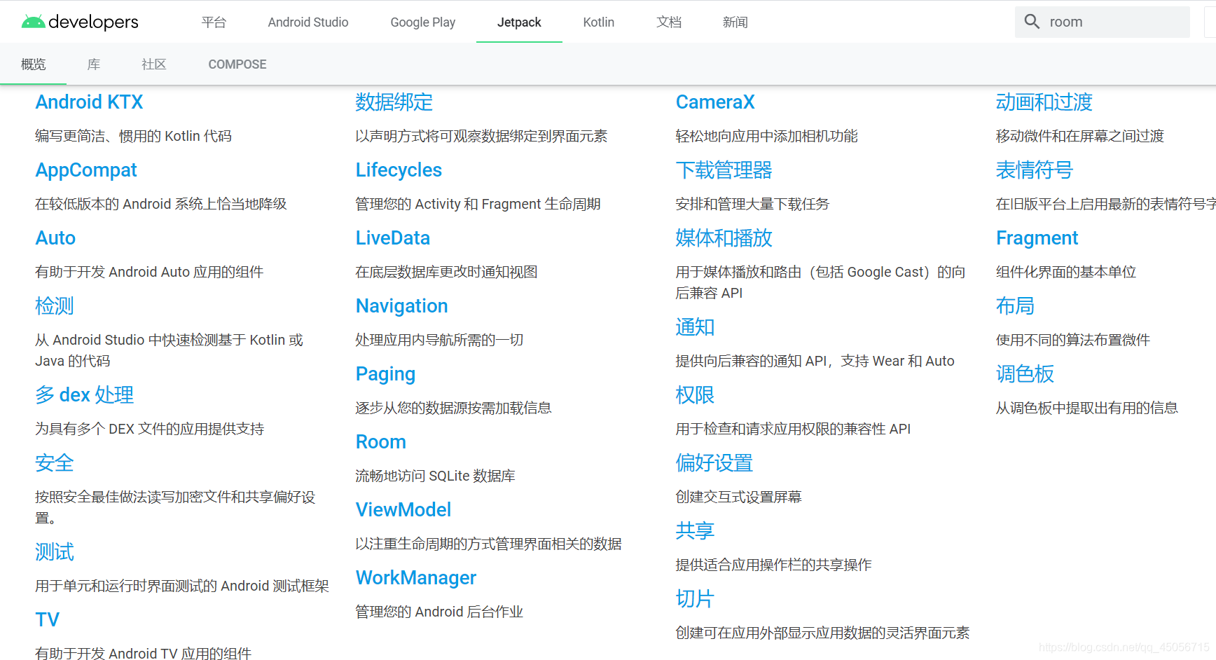Open the Fragment link
Viewport: 1216px width, 660px height.
tap(1037, 238)
